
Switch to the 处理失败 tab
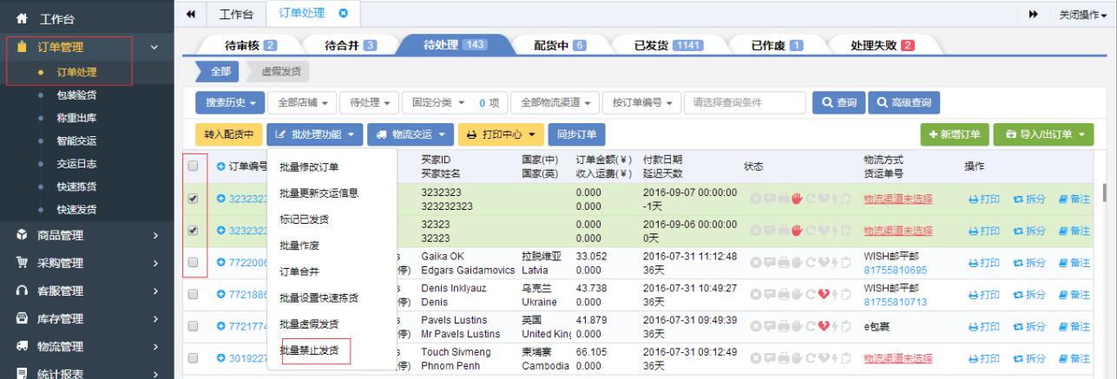pyautogui.click(x=881, y=46)
